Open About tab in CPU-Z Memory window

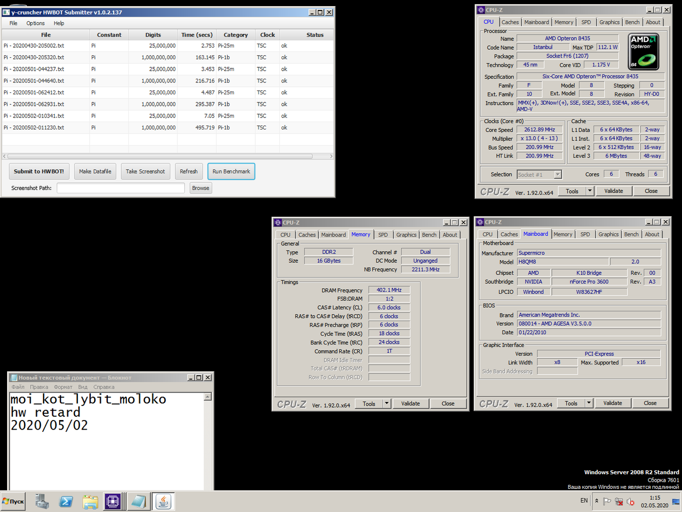point(450,235)
